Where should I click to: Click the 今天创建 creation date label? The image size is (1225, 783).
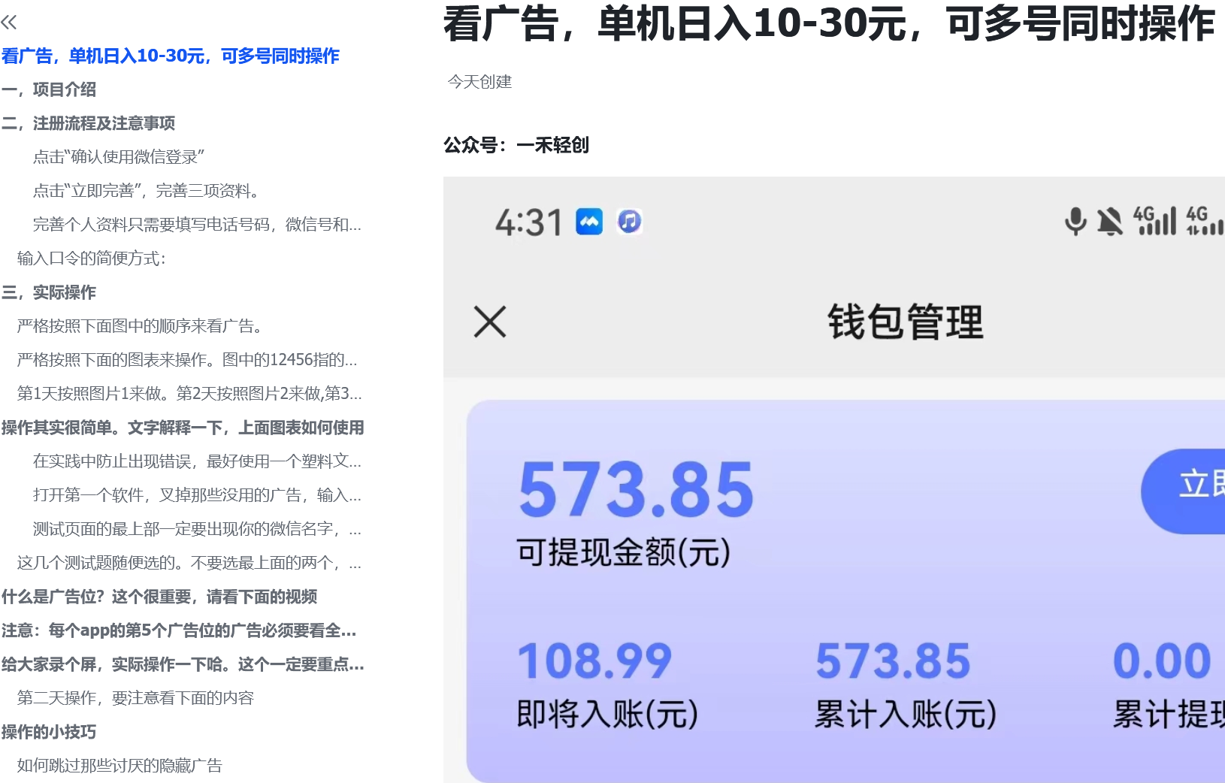click(x=479, y=82)
